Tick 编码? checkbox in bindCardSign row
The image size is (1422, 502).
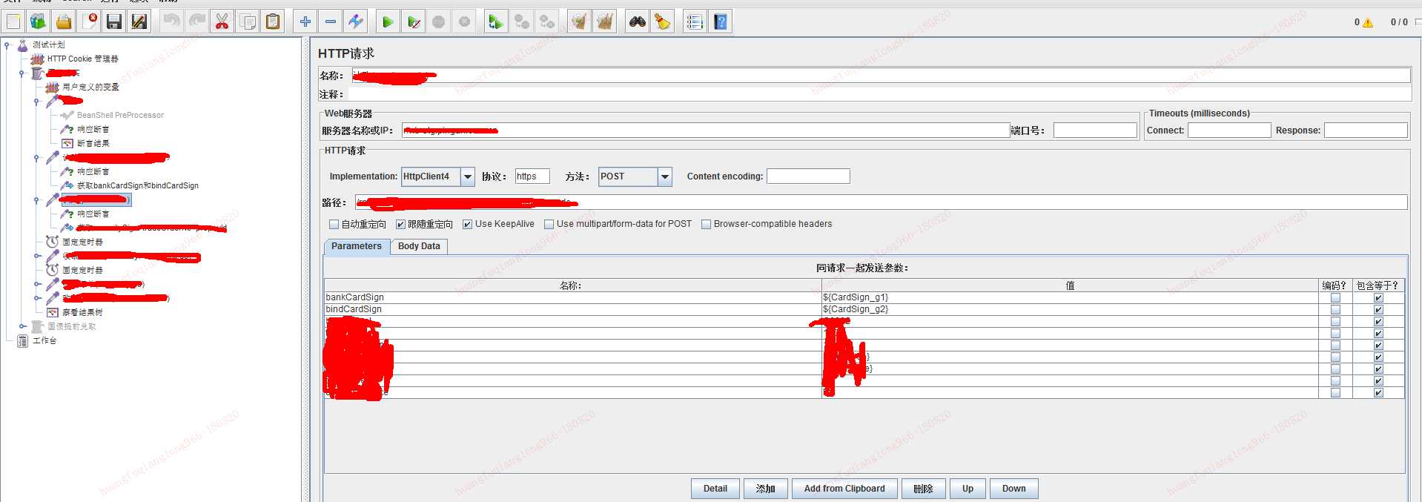tap(1335, 309)
